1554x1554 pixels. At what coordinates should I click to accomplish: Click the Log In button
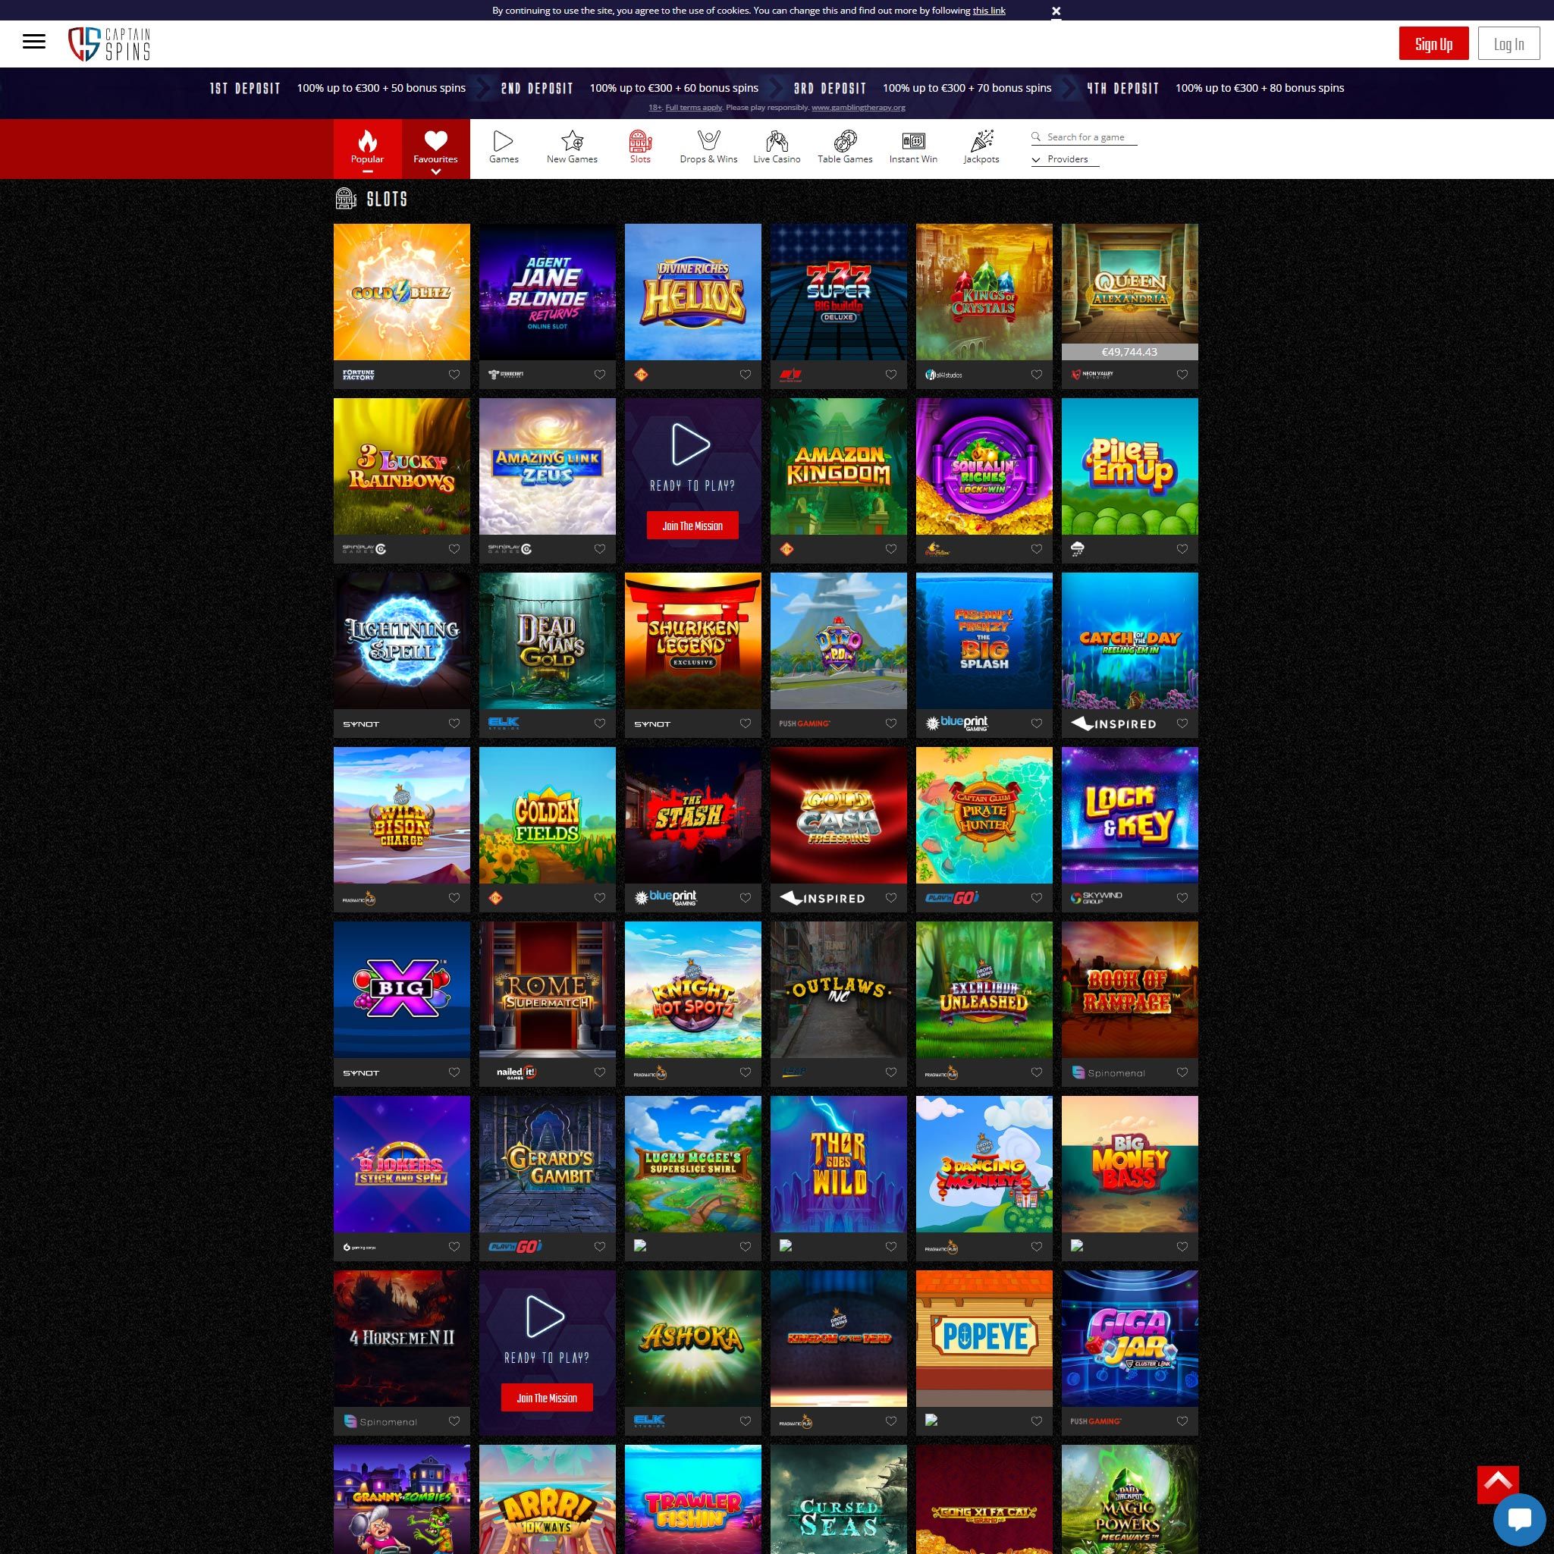[x=1508, y=43]
